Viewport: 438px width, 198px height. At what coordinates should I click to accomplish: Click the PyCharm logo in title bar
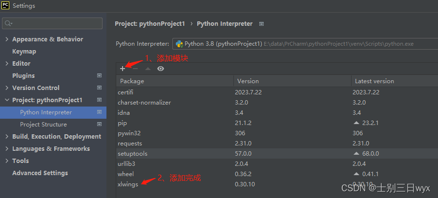point(5,5)
